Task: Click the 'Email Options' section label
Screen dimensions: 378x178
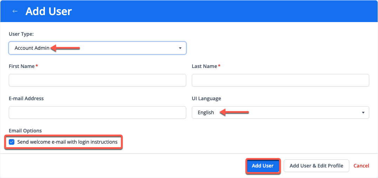Action: click(x=25, y=131)
